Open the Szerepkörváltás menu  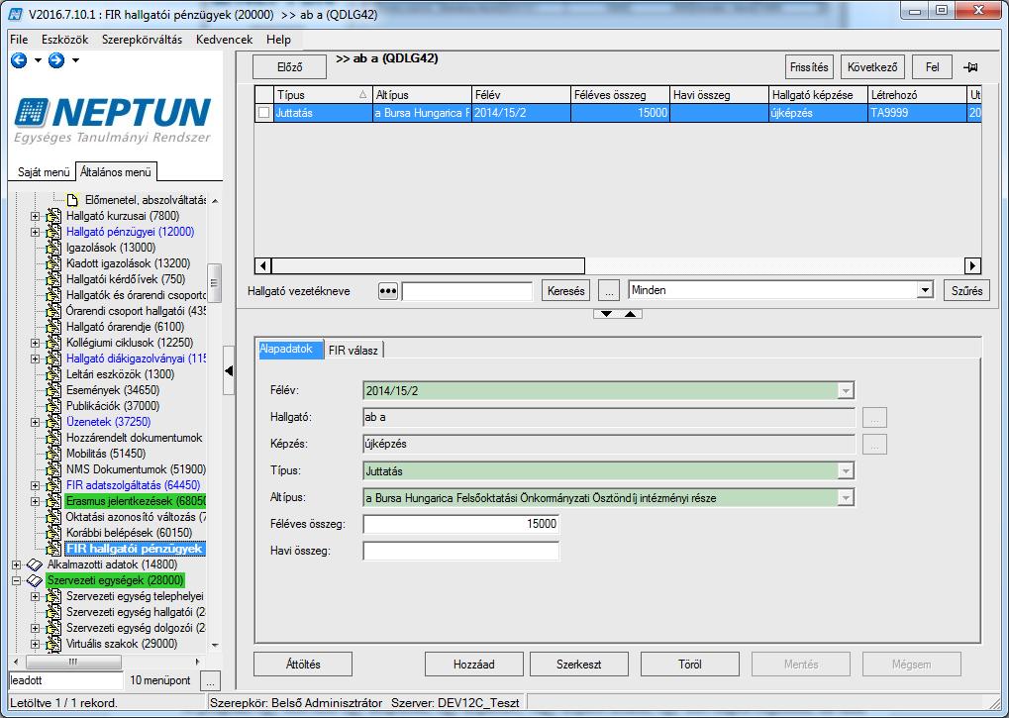tap(143, 40)
